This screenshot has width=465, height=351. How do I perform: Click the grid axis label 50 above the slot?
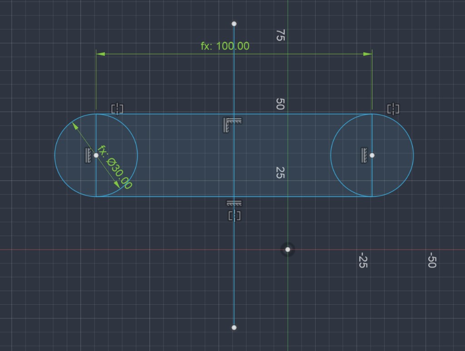coord(280,104)
